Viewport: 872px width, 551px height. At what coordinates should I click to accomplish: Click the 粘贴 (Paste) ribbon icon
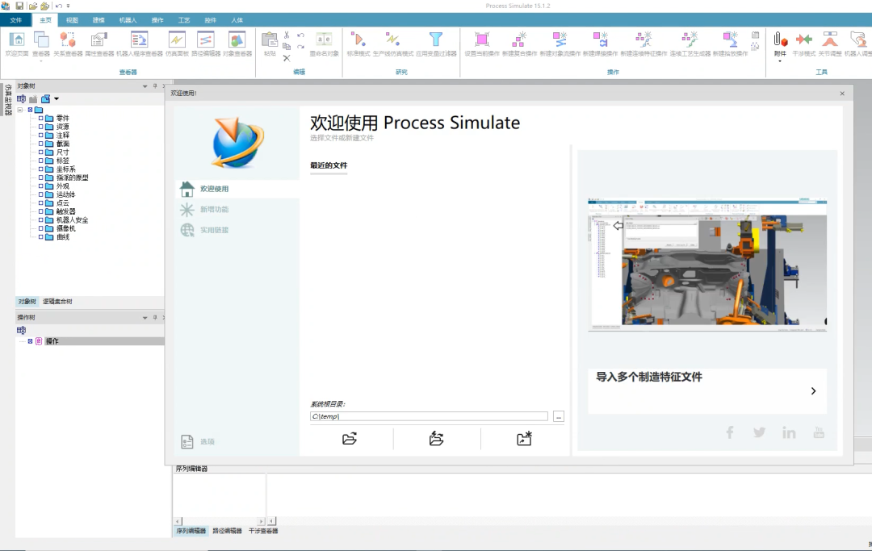click(x=270, y=44)
